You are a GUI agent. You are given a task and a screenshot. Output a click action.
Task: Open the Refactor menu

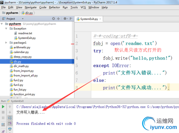[x=54, y=8]
